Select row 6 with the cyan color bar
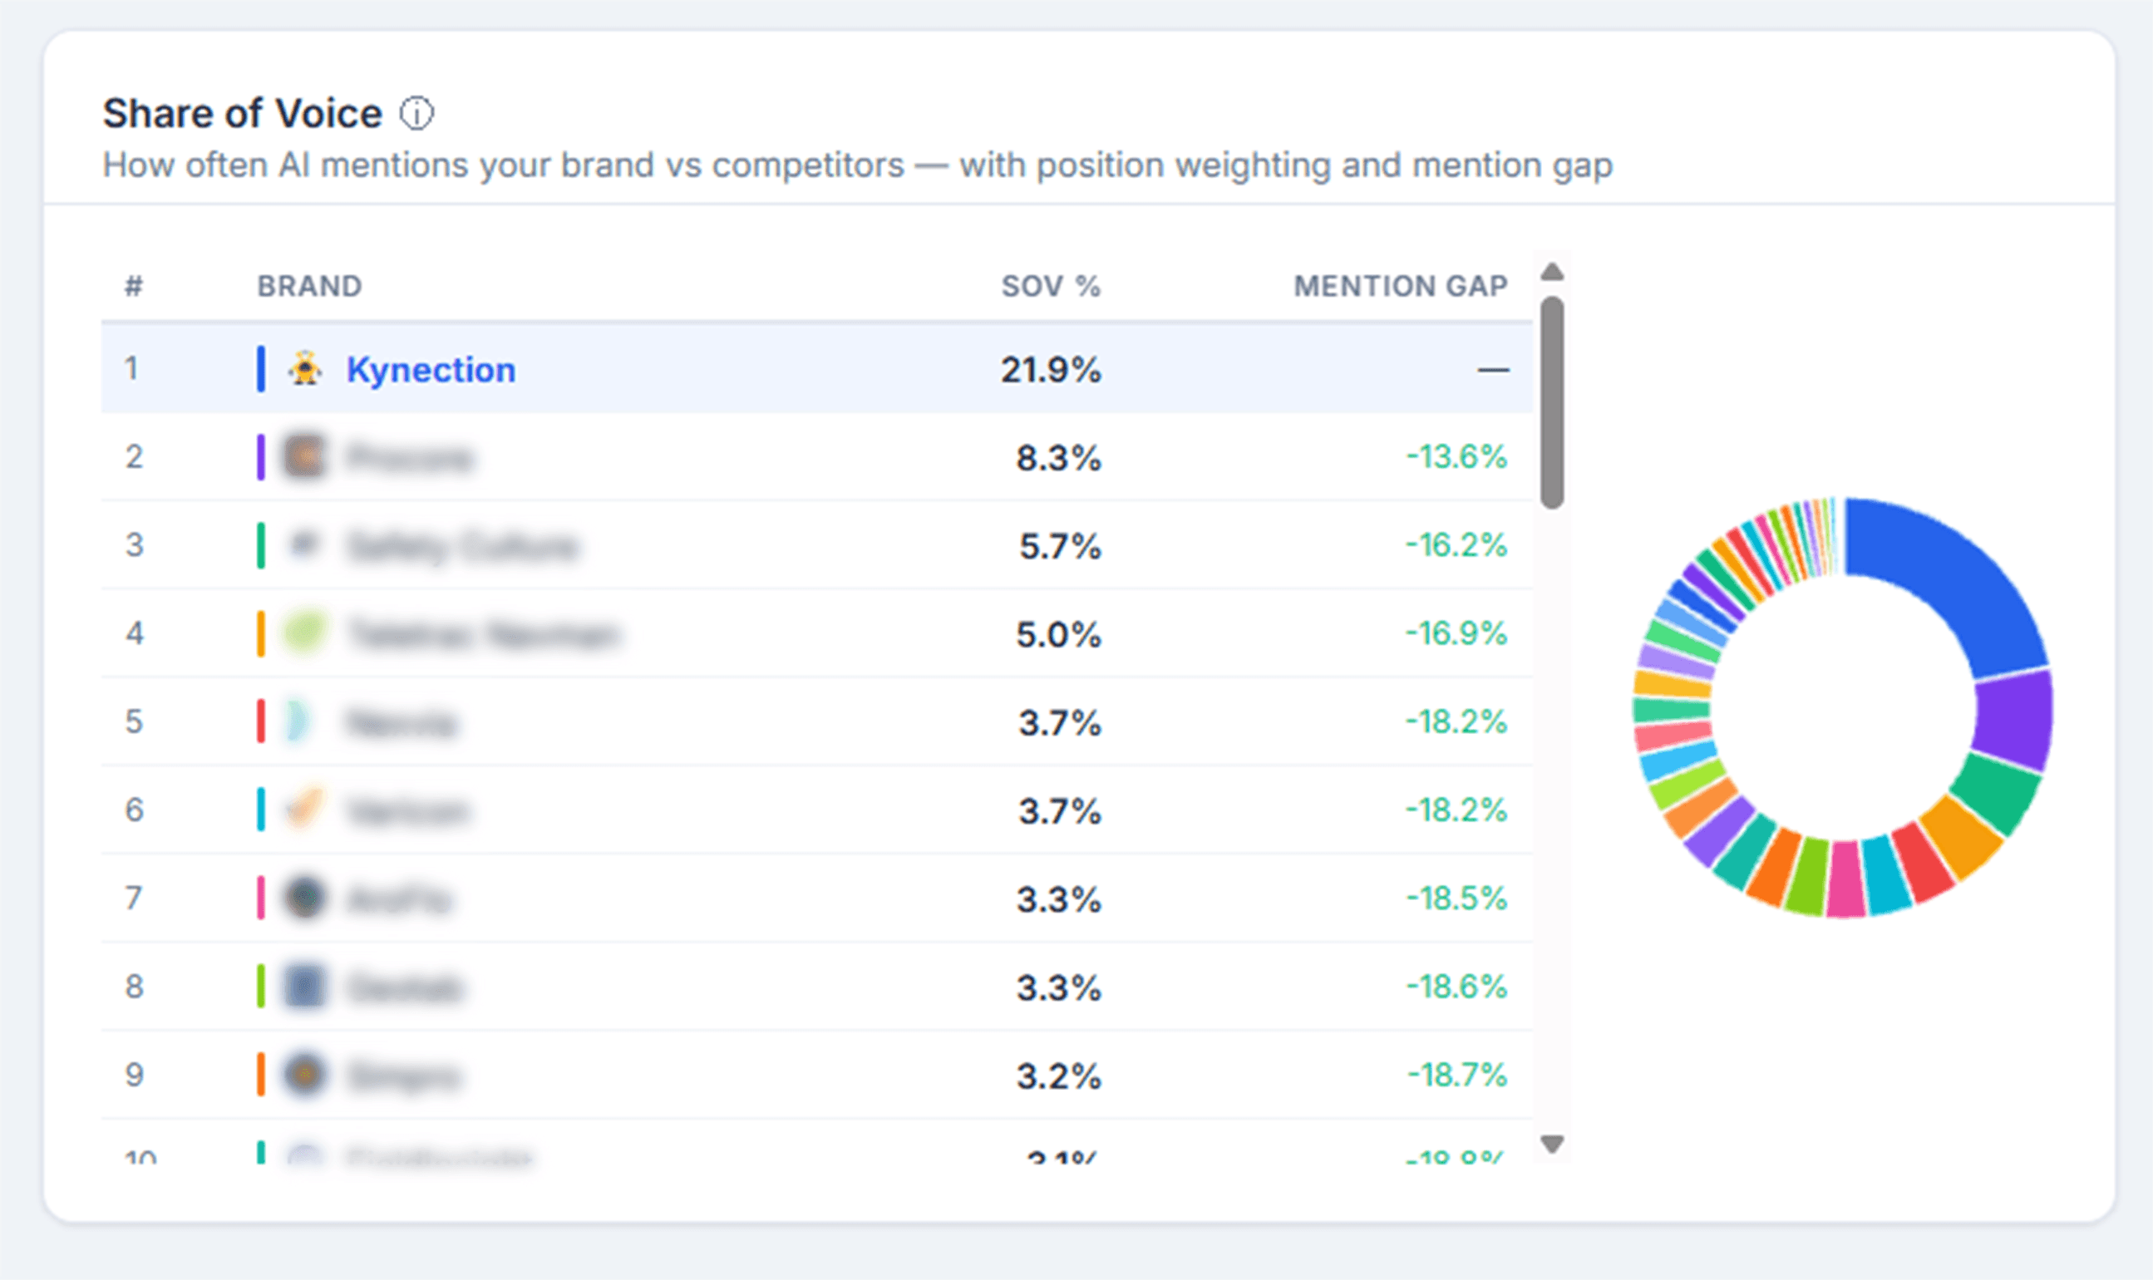 [817, 810]
